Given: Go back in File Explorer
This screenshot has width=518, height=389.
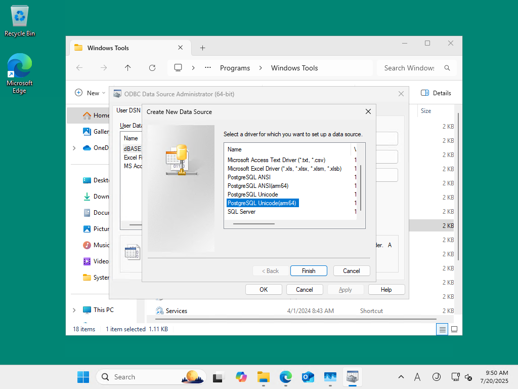Looking at the screenshot, I should [x=79, y=68].
